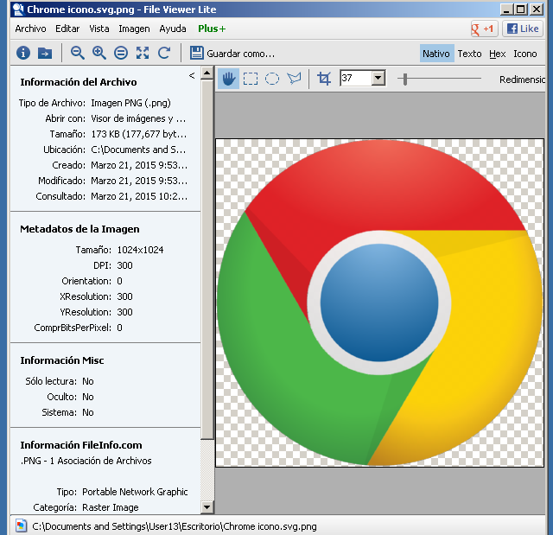Click the actual size zoom icon
This screenshot has height=535, width=553.
pyautogui.click(x=121, y=54)
